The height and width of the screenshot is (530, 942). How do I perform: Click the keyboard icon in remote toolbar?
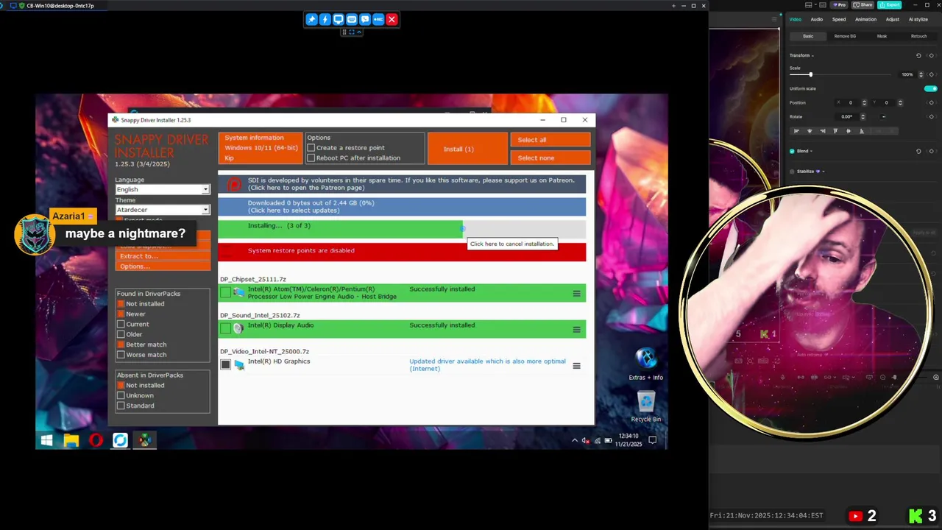[352, 19]
